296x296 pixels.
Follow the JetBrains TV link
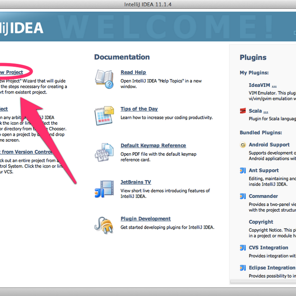pyautogui.click(x=136, y=182)
